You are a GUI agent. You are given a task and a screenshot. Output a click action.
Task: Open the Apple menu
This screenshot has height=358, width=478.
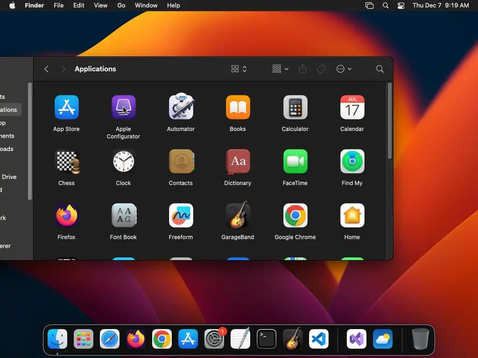pos(12,6)
